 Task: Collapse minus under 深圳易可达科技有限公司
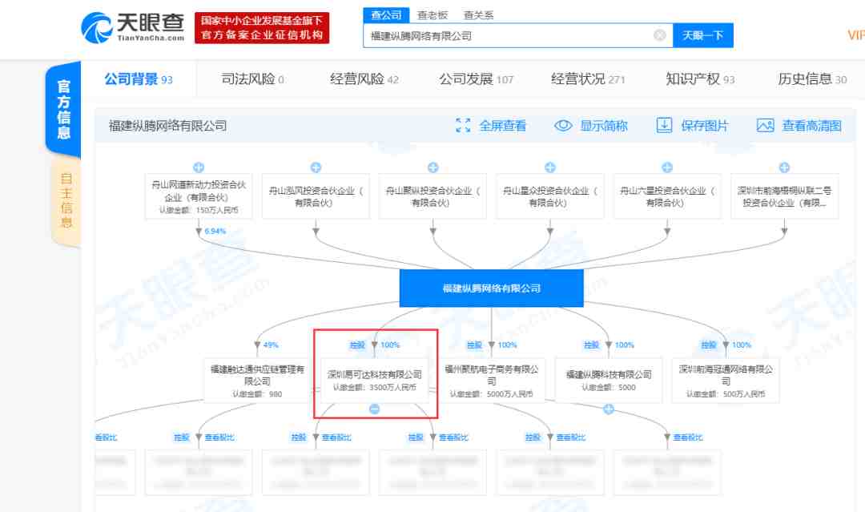click(x=374, y=409)
